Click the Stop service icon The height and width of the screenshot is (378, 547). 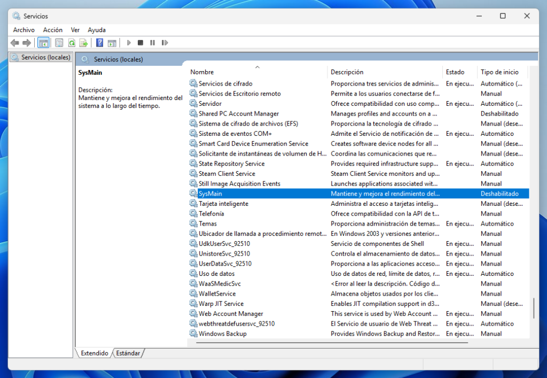coord(140,43)
